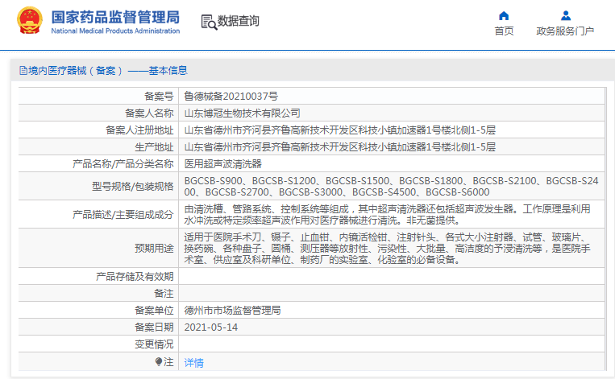Click the model list starting BGCSB-S900
This screenshot has width=615, height=379.
[x=391, y=187]
